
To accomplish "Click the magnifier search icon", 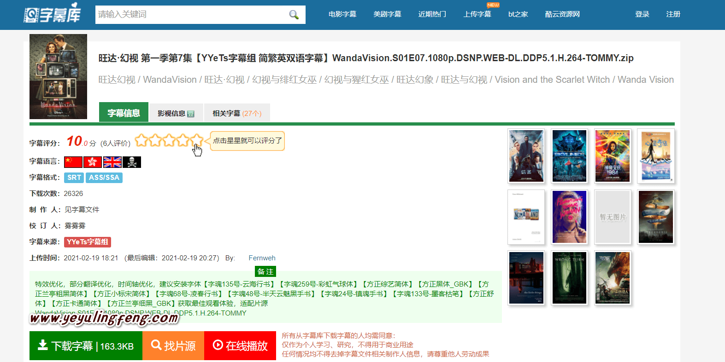I will pos(294,15).
